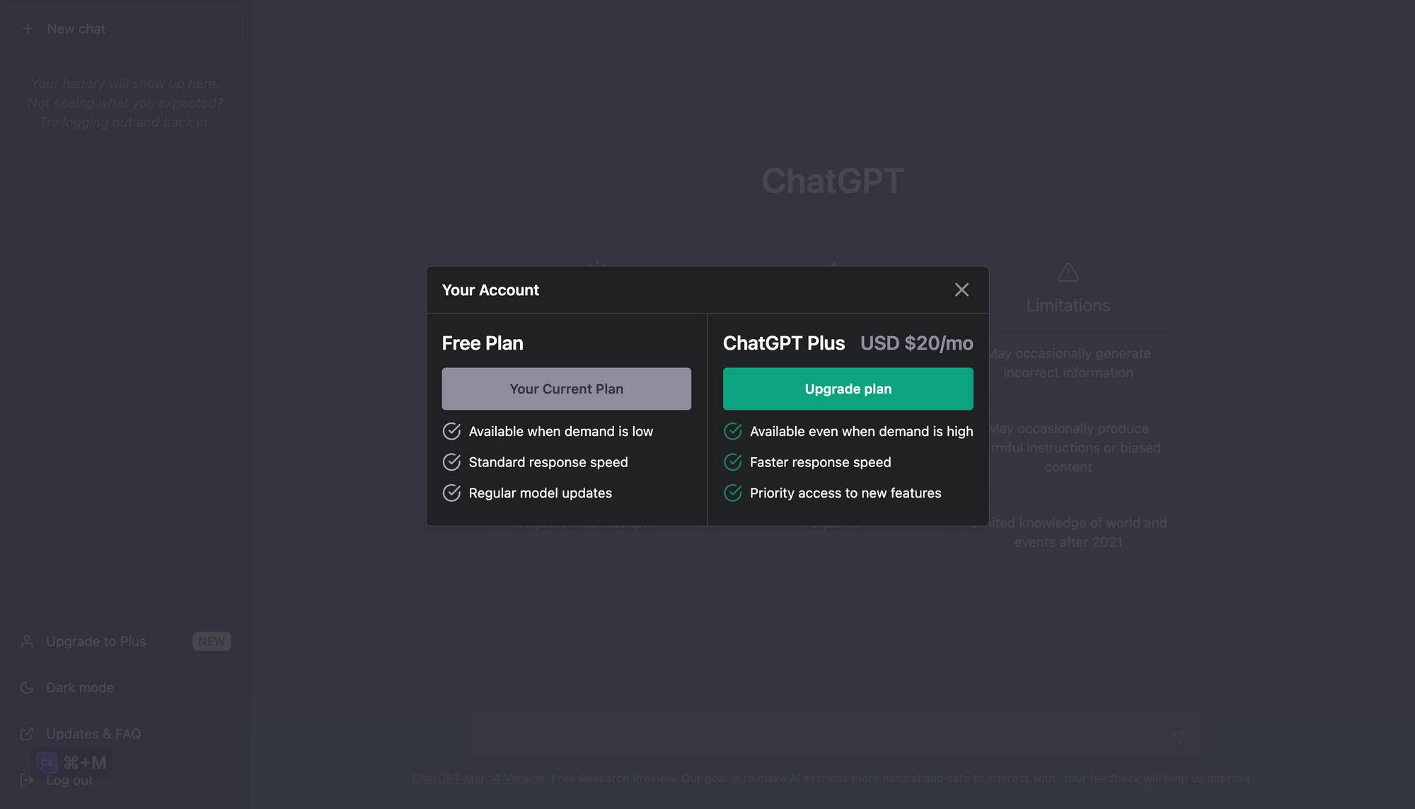1415x809 pixels.
Task: Click the Upgrade plan green button
Action: pyautogui.click(x=848, y=388)
